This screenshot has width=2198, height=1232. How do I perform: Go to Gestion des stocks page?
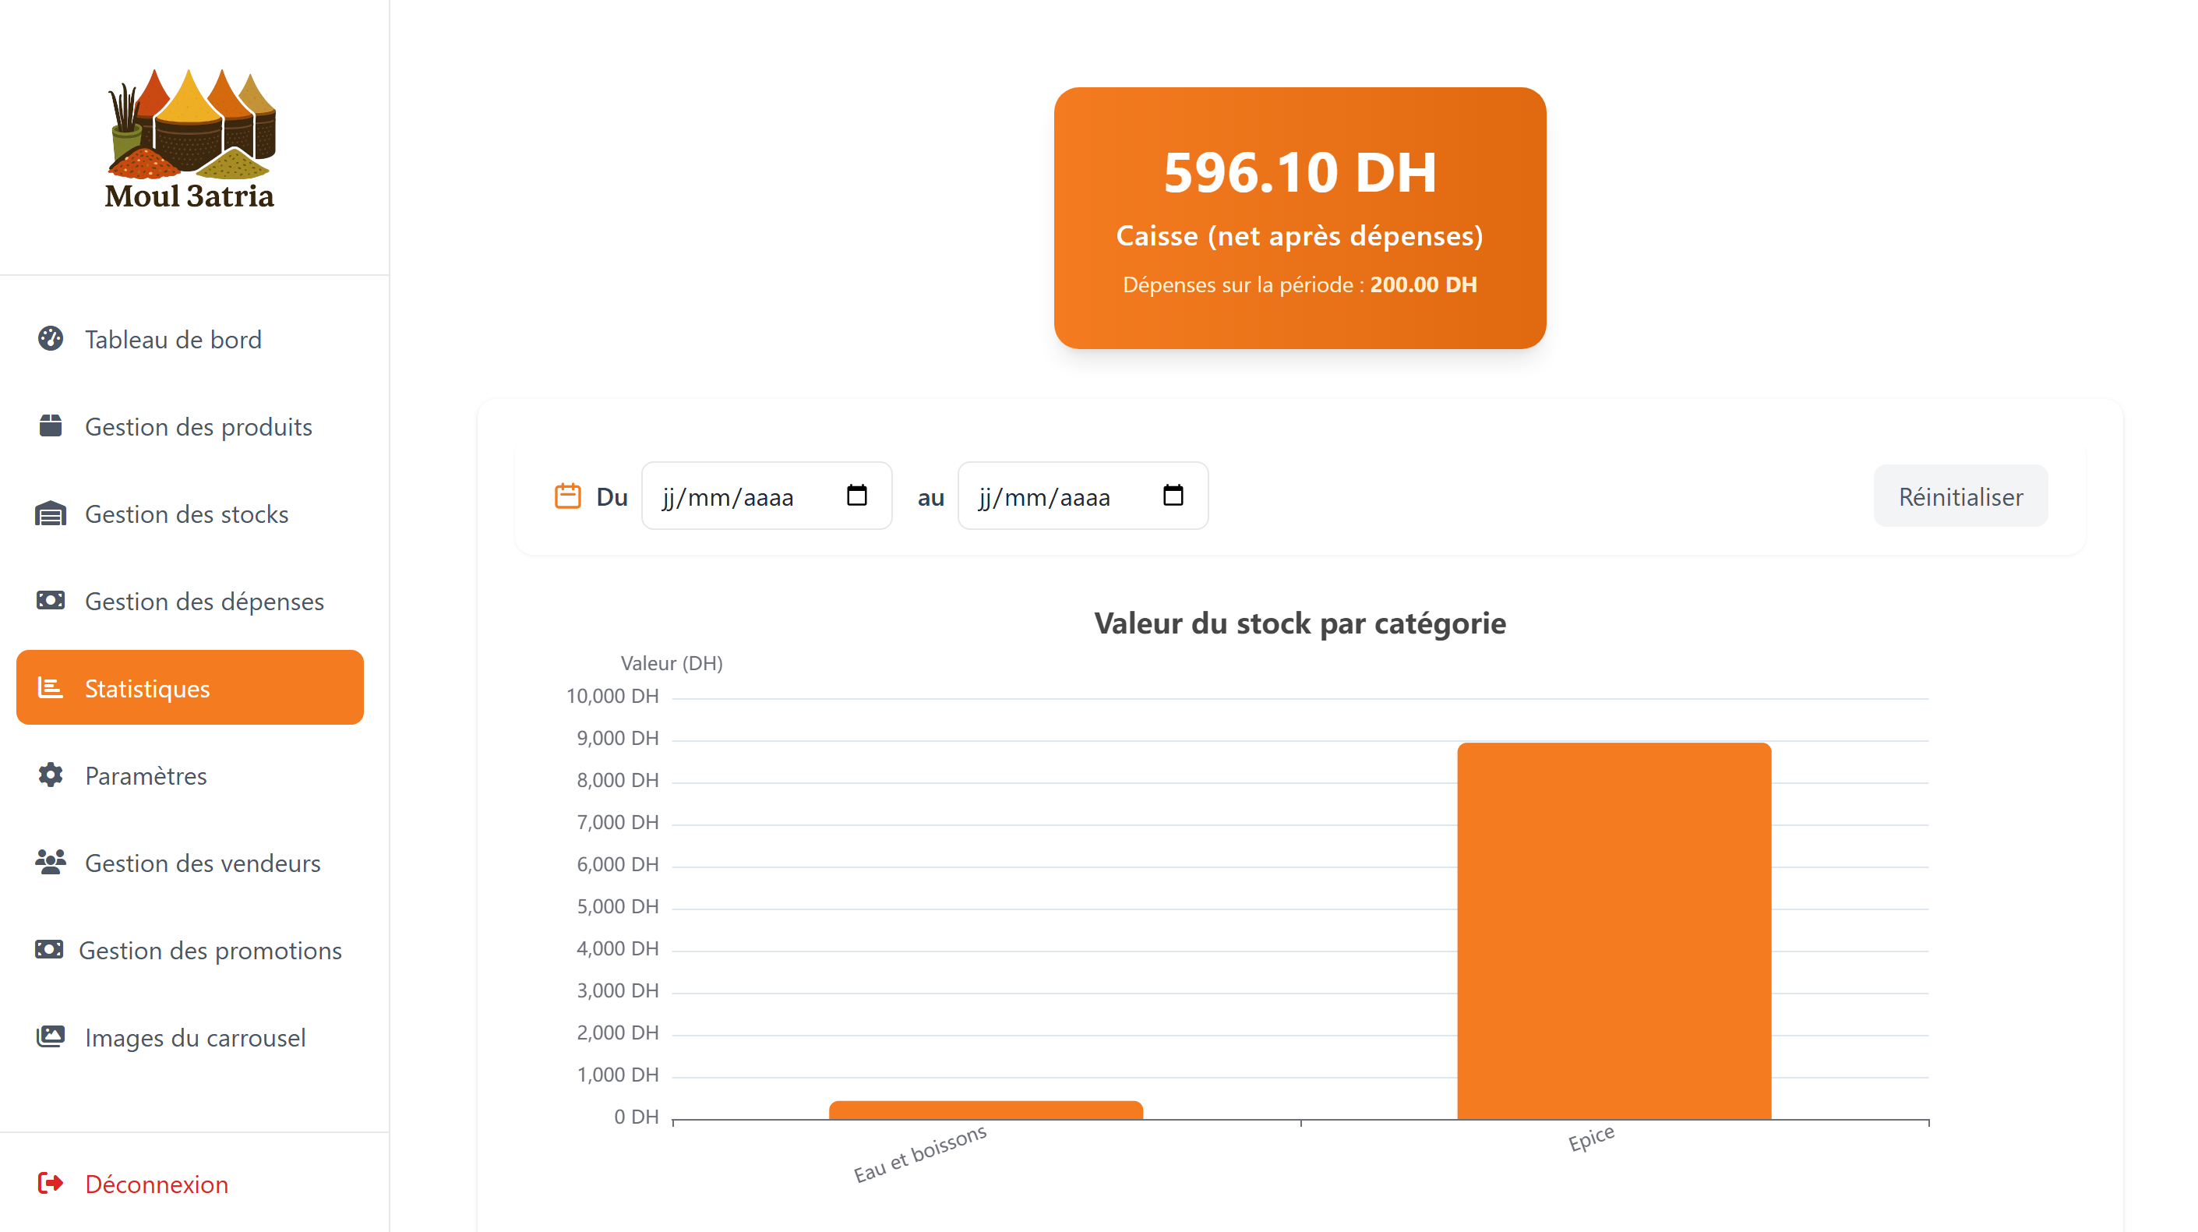[x=186, y=514]
